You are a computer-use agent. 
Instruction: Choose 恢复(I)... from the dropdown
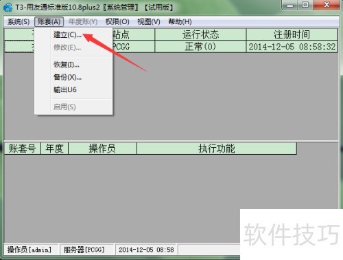click(x=67, y=65)
